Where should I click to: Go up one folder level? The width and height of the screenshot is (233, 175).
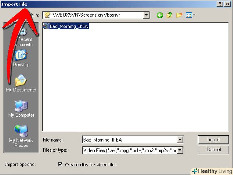[169, 15]
